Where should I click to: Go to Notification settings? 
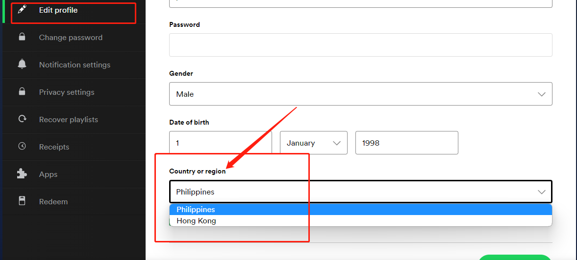click(75, 65)
